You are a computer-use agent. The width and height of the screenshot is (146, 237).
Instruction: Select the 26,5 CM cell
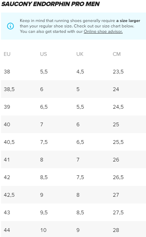118,177
